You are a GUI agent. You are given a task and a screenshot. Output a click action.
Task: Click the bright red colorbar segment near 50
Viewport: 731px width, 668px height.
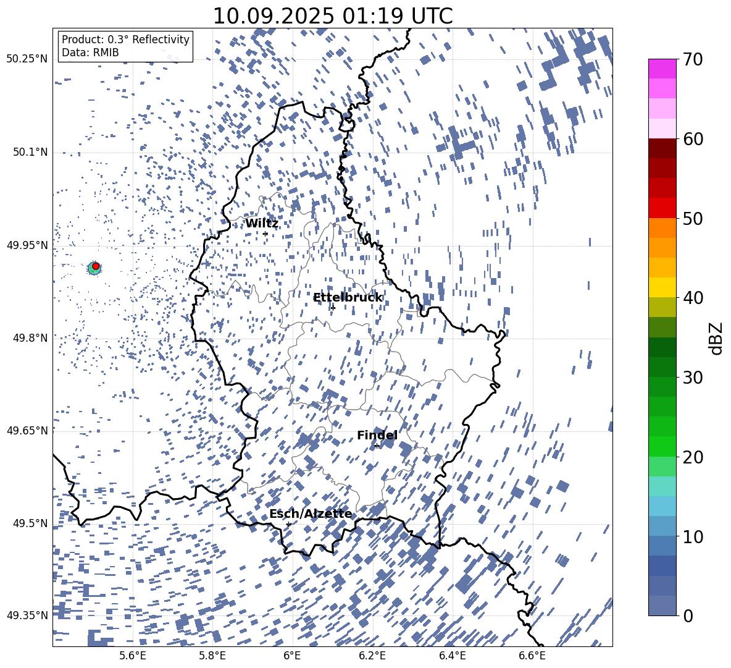pyautogui.click(x=662, y=208)
